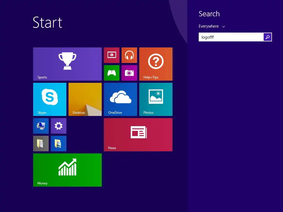Viewport: 283px width, 212px height.
Task: Open the OneDrive tile
Action: (x=120, y=99)
